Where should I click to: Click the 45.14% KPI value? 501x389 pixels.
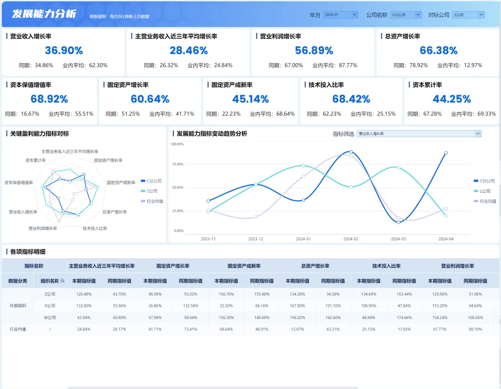pyautogui.click(x=250, y=99)
